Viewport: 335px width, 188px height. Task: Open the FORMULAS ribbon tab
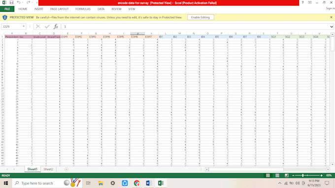click(x=83, y=9)
